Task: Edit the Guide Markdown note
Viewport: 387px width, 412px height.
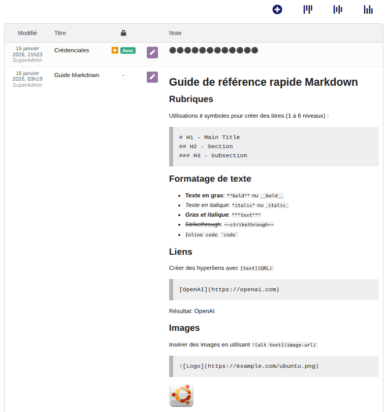Action: (152, 77)
